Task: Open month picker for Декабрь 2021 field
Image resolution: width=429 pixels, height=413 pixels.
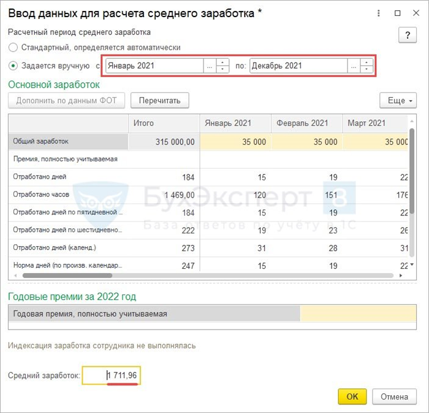Action: point(354,66)
